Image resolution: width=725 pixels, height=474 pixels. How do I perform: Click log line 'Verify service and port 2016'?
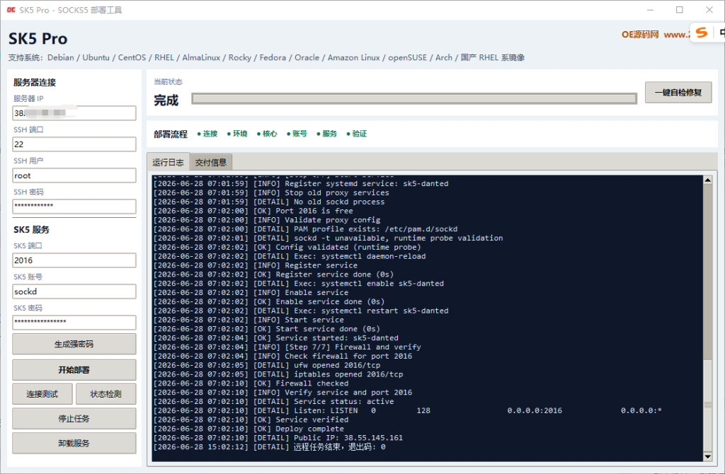click(348, 393)
